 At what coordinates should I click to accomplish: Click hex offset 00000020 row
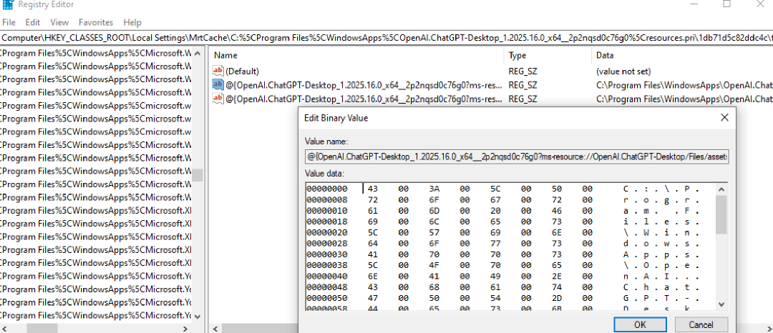click(326, 232)
